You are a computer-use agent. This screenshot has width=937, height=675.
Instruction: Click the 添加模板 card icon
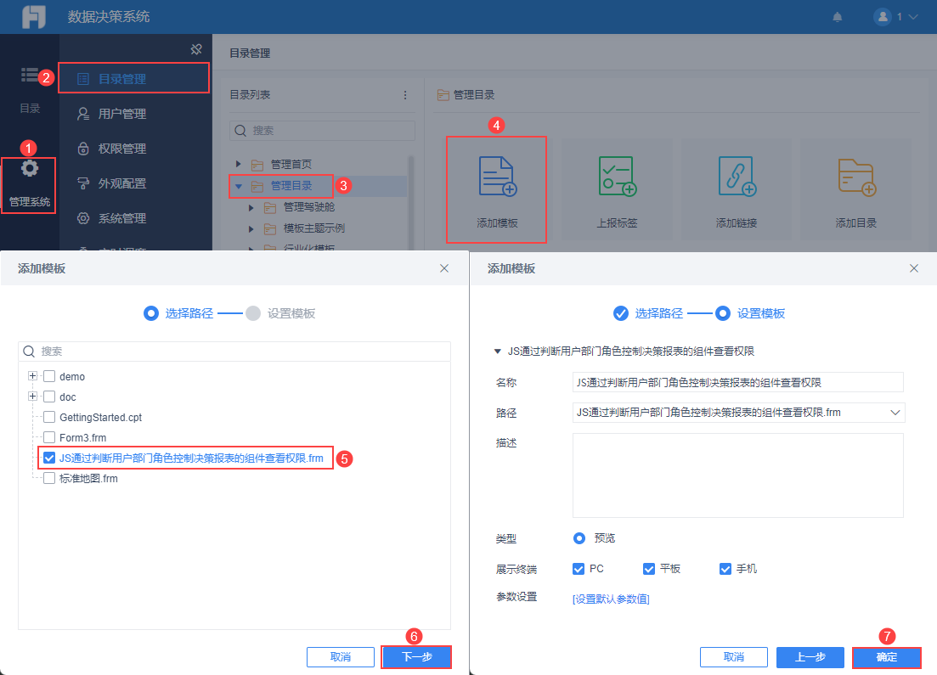point(497,176)
